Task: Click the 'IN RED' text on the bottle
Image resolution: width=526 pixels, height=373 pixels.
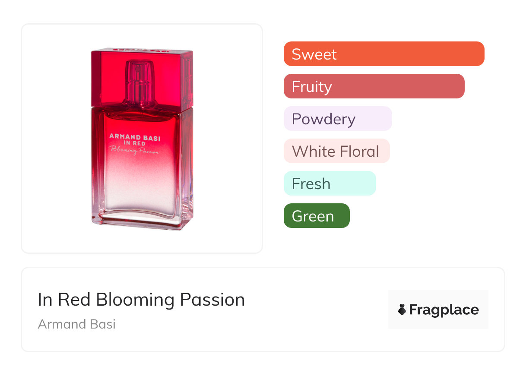Action: coord(135,143)
